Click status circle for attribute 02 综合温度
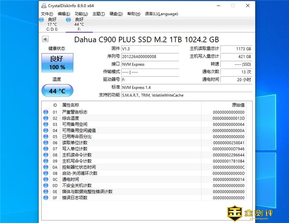The image size is (289, 223). [x=45, y=119]
